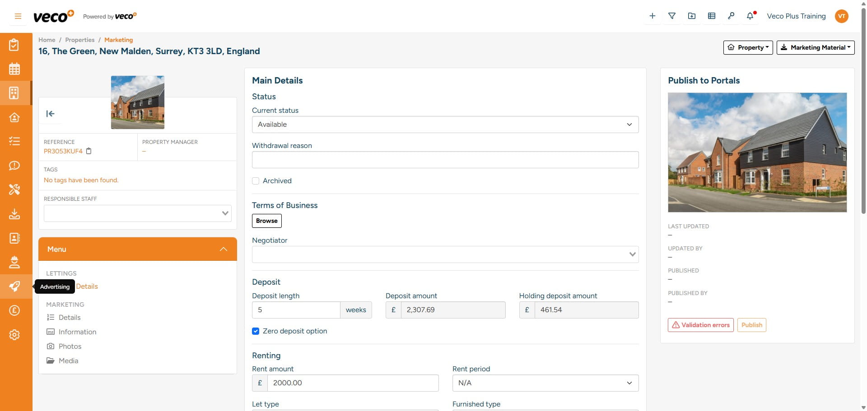Open the Marketing Material dropdown button

tap(815, 47)
